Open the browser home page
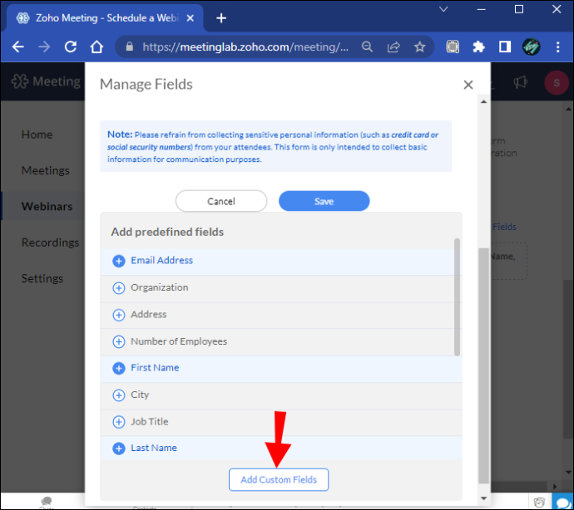The width and height of the screenshot is (574, 510). tap(96, 47)
